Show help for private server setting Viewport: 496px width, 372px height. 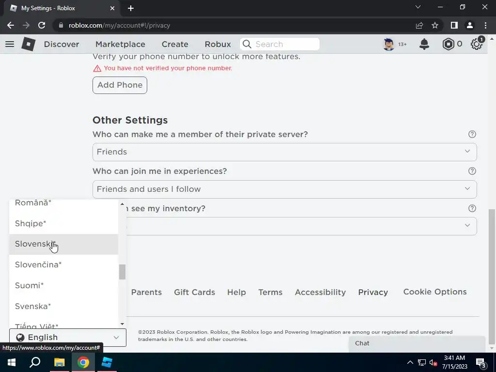tap(472, 134)
